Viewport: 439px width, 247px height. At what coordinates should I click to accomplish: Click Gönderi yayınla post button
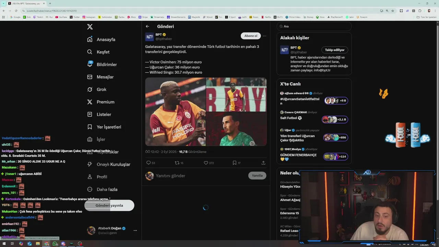[109, 205]
